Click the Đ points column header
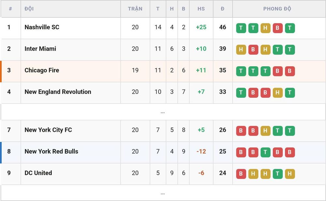Image resolution: width=326 pixels, height=201 pixels. click(222, 9)
